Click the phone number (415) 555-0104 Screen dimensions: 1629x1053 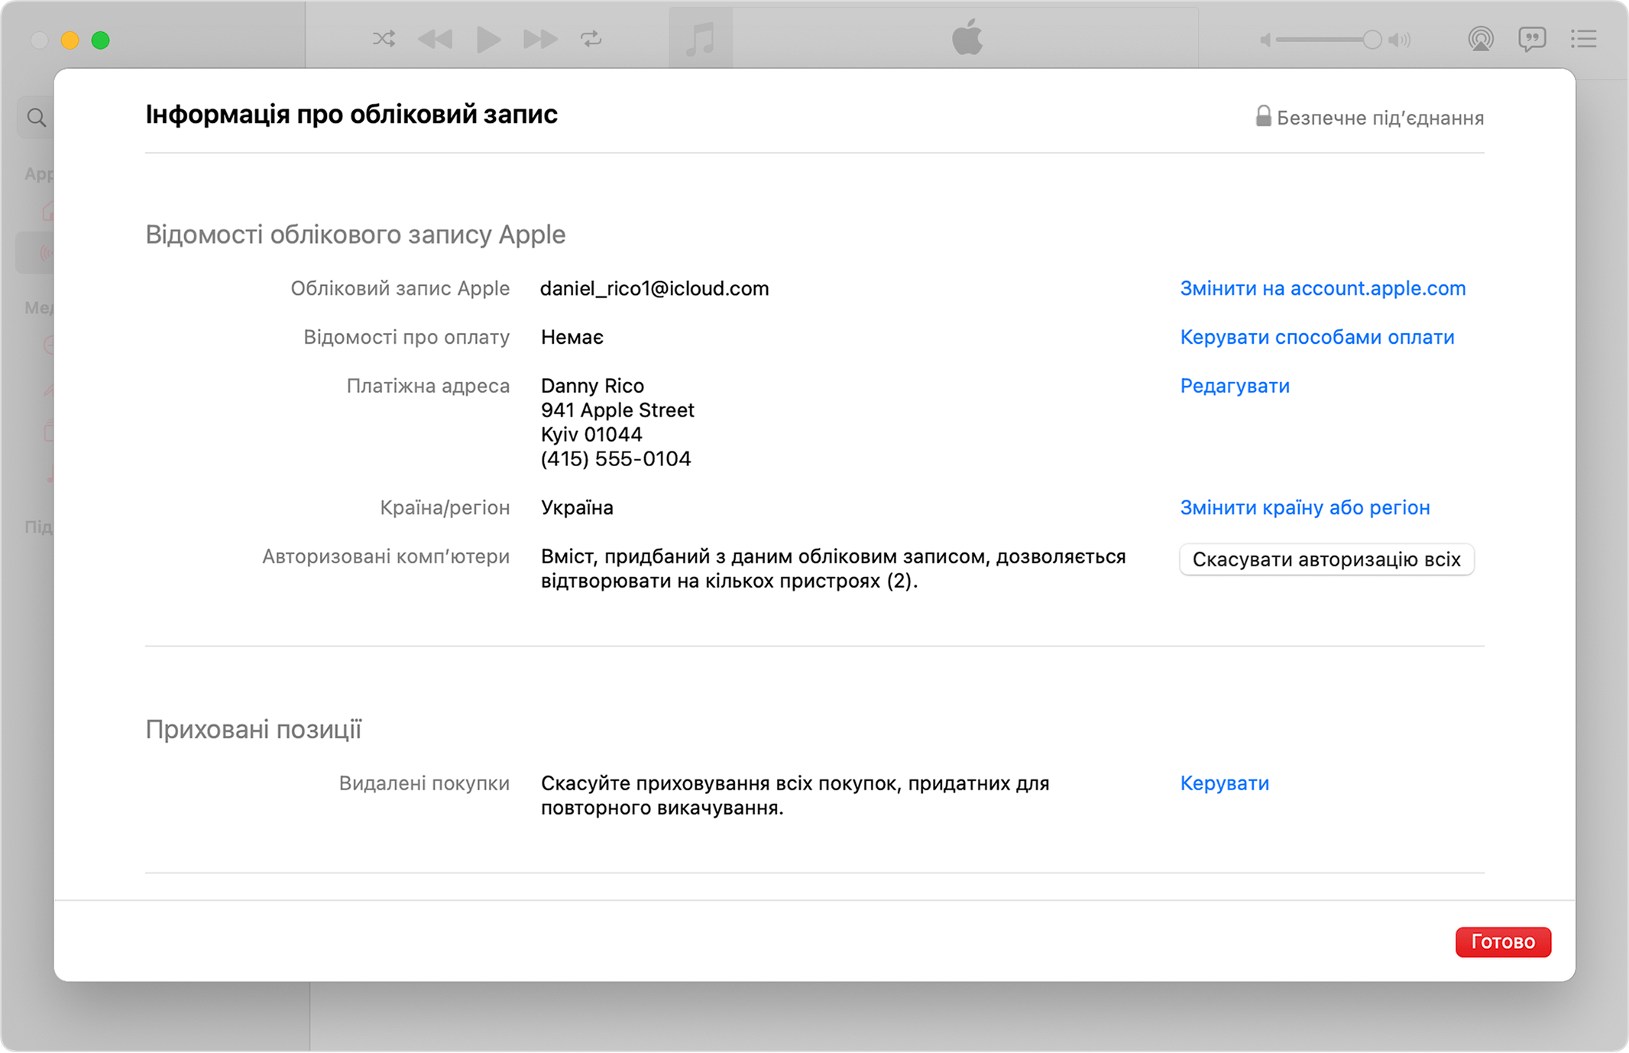pos(616,459)
